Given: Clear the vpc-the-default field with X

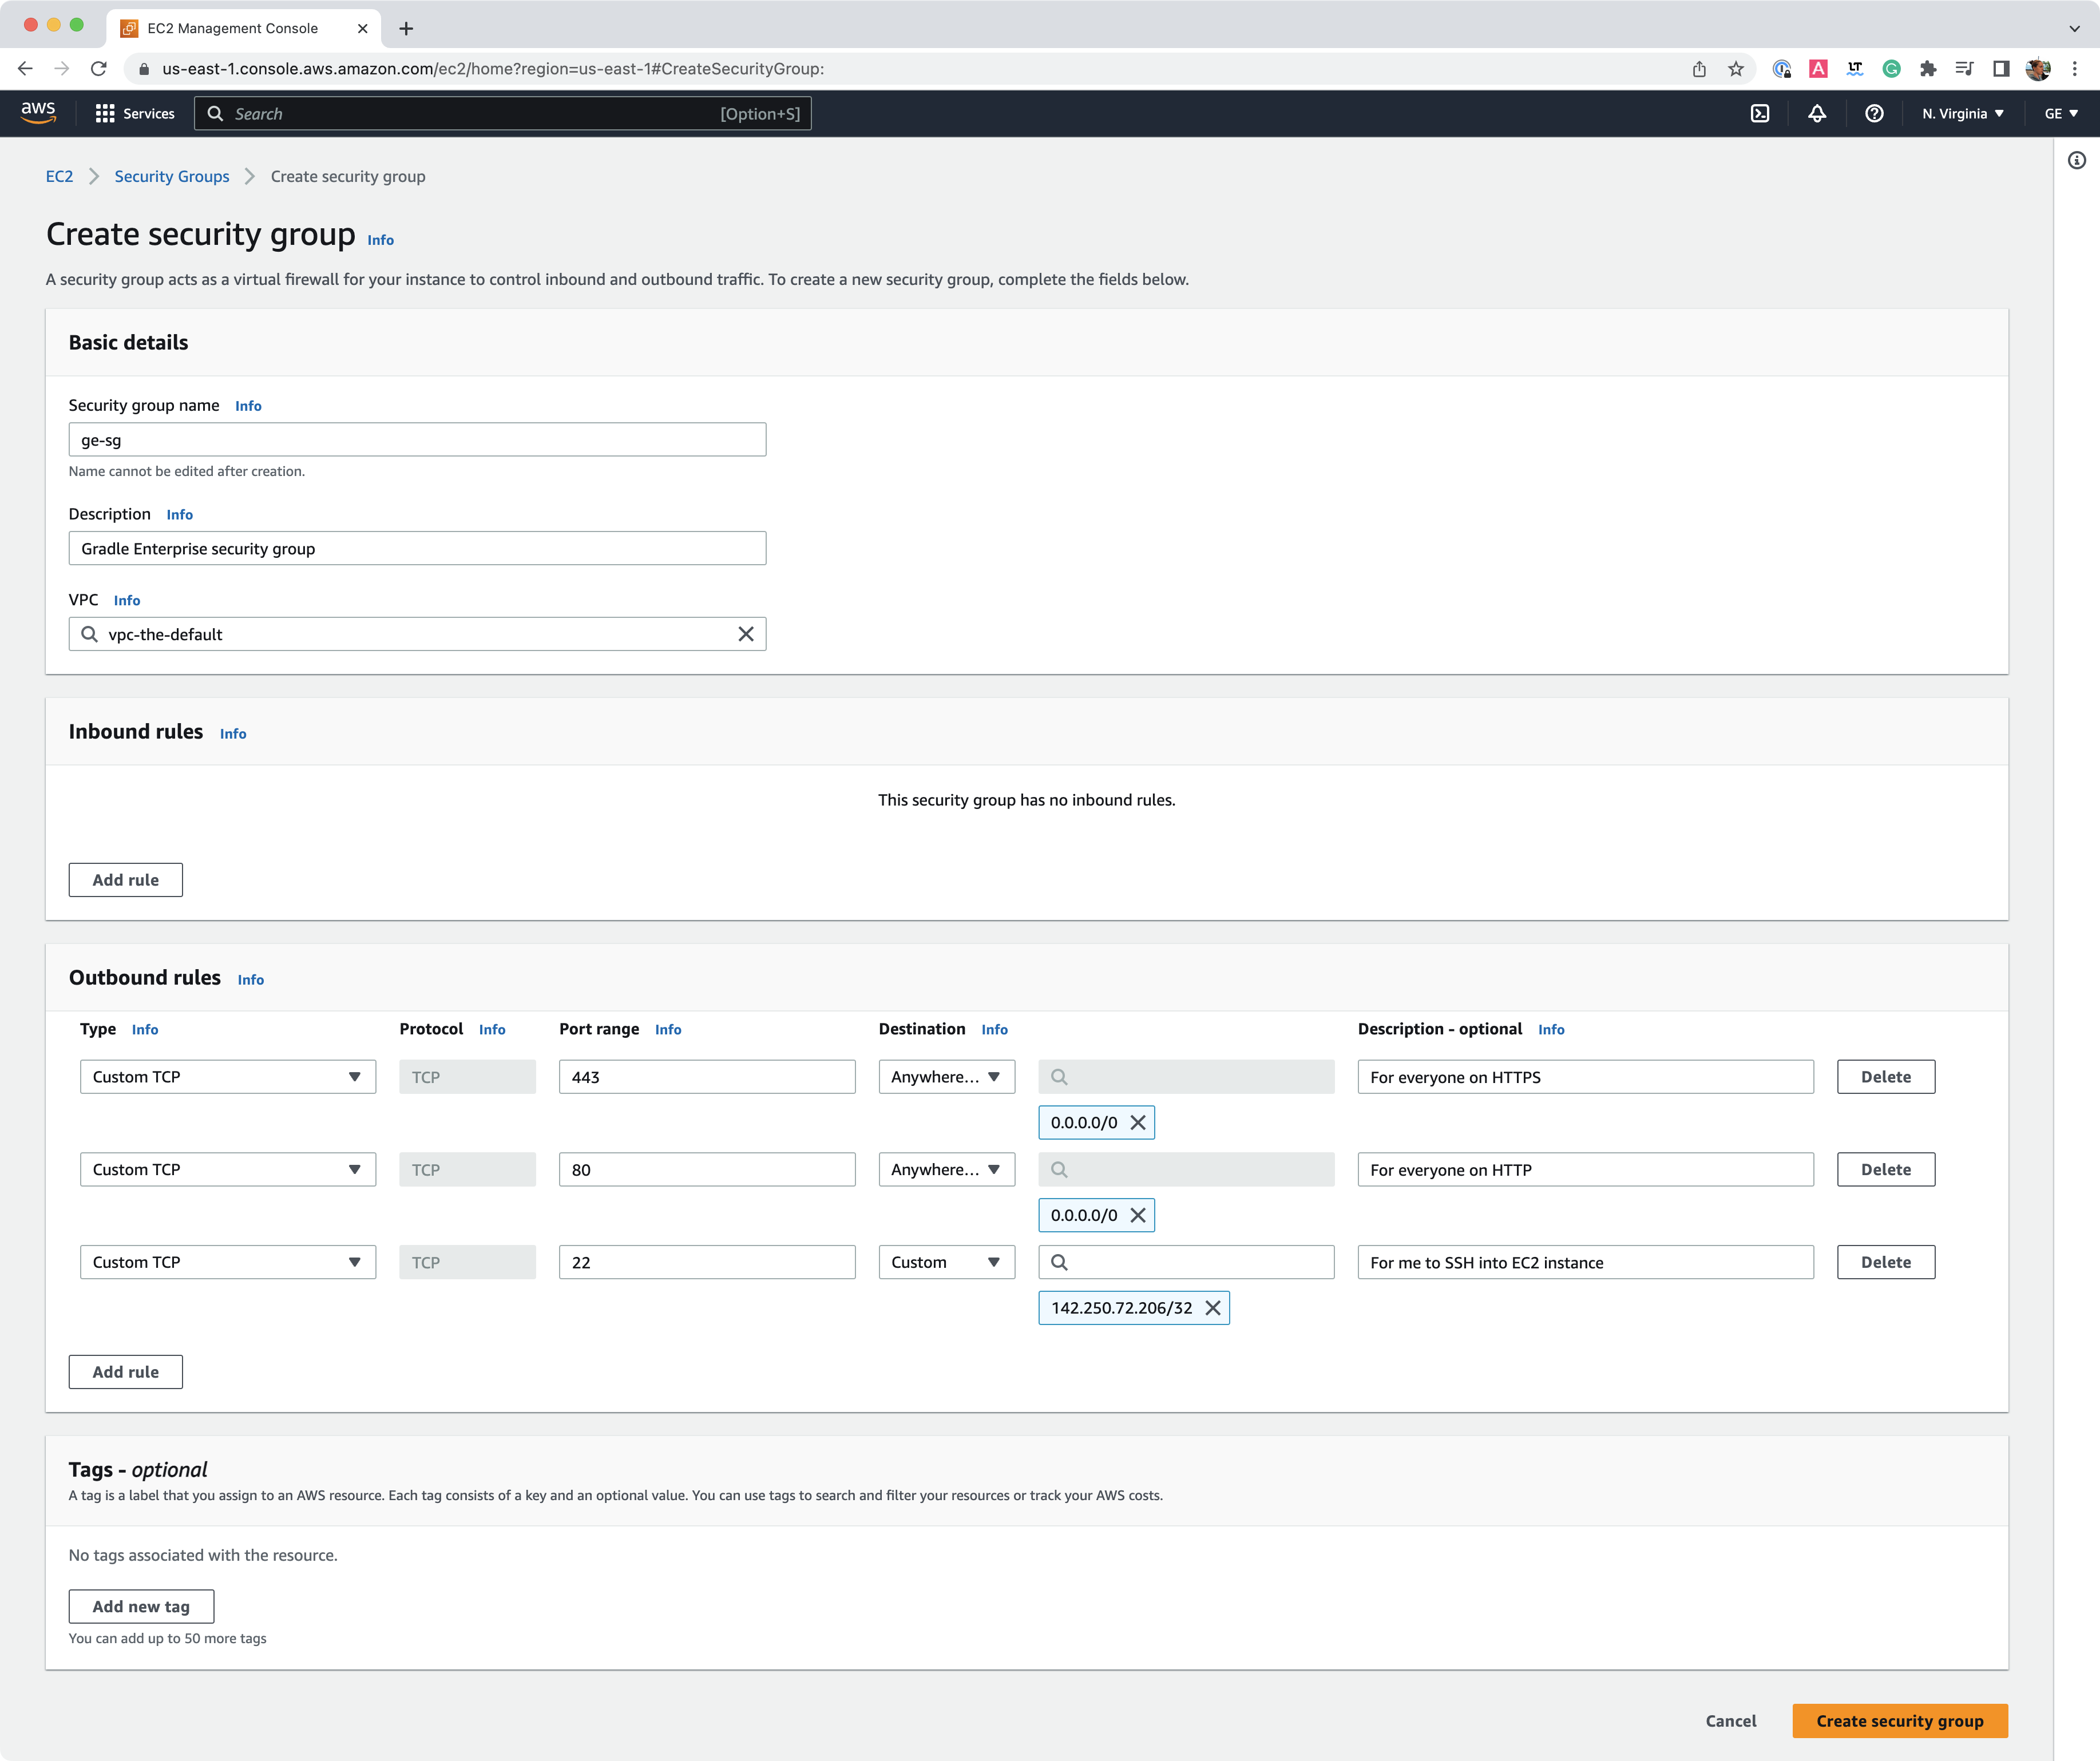Looking at the screenshot, I should (x=745, y=633).
